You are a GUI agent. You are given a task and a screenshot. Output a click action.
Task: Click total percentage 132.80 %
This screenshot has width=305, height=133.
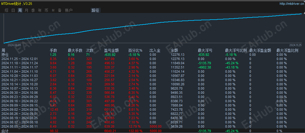click(x=136, y=131)
